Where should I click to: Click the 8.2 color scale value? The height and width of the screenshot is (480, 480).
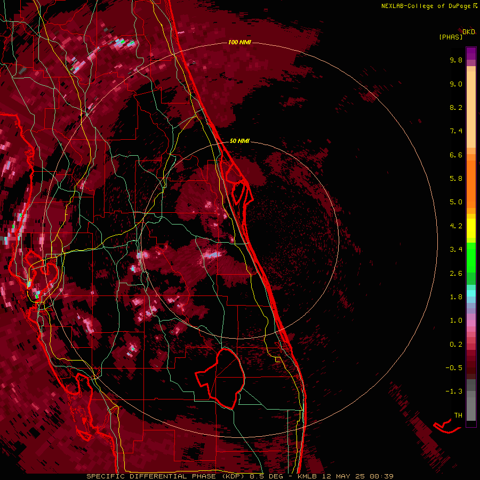tap(456, 107)
